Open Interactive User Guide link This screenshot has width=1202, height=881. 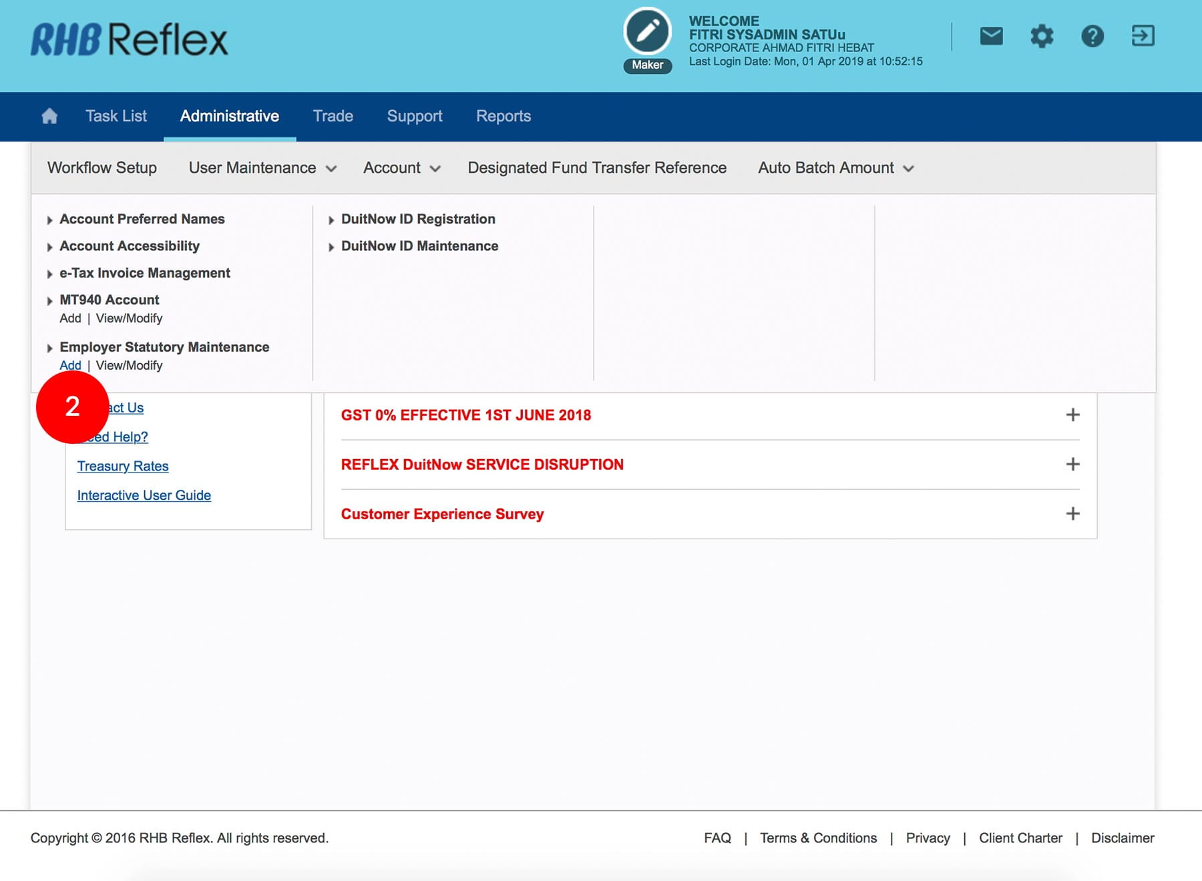click(144, 496)
